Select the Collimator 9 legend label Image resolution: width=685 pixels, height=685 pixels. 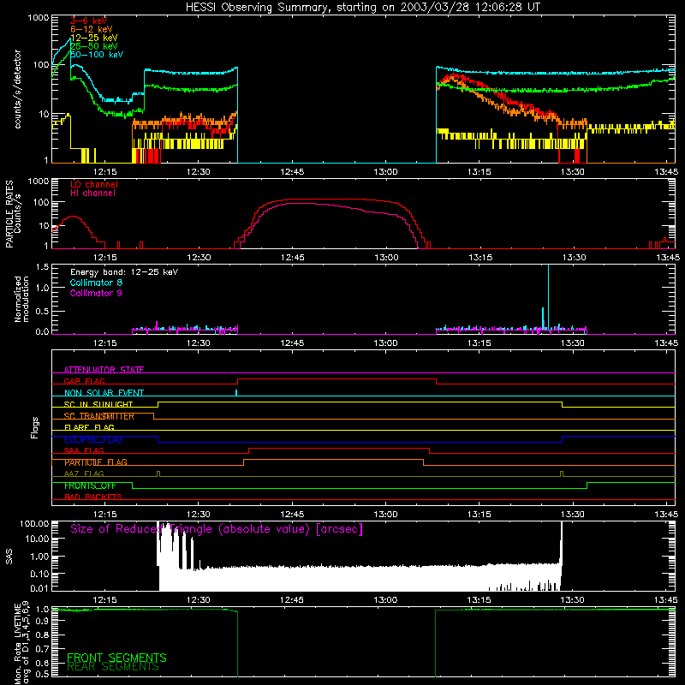96,293
